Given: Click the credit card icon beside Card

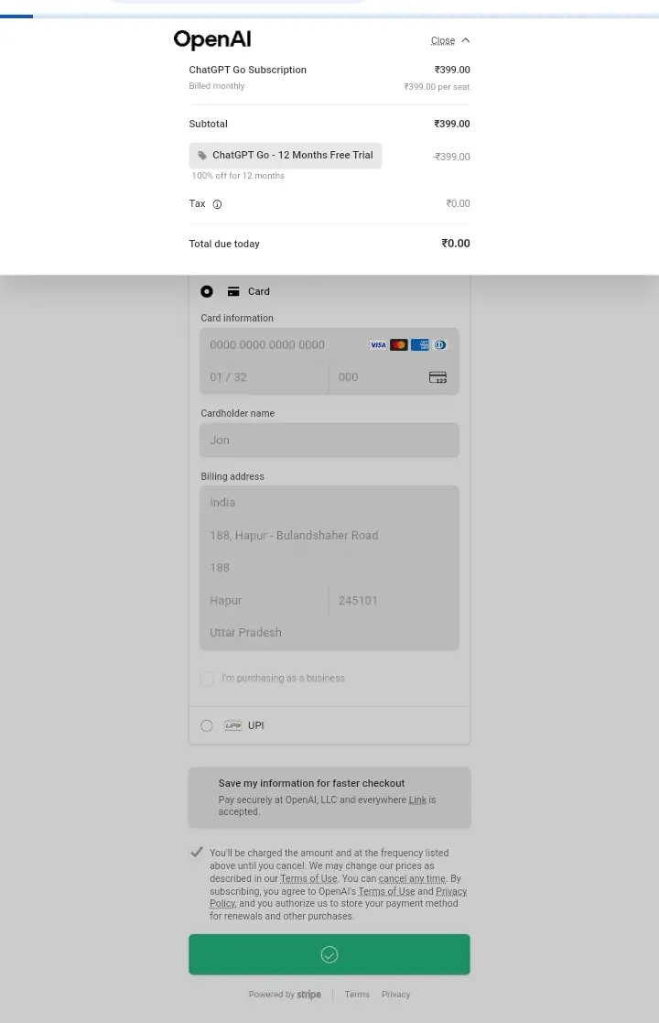Looking at the screenshot, I should pos(233,291).
